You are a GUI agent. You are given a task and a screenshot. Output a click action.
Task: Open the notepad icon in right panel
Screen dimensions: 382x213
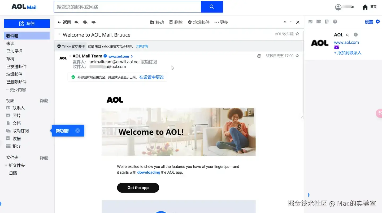[x=327, y=22]
